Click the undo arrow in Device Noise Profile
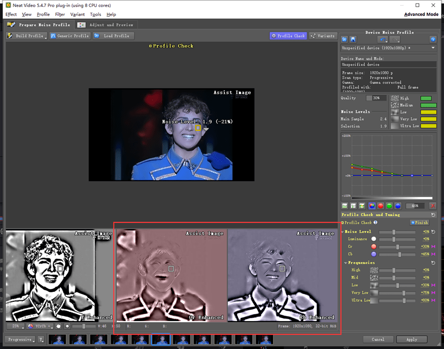The width and height of the screenshot is (444, 349). (383, 39)
